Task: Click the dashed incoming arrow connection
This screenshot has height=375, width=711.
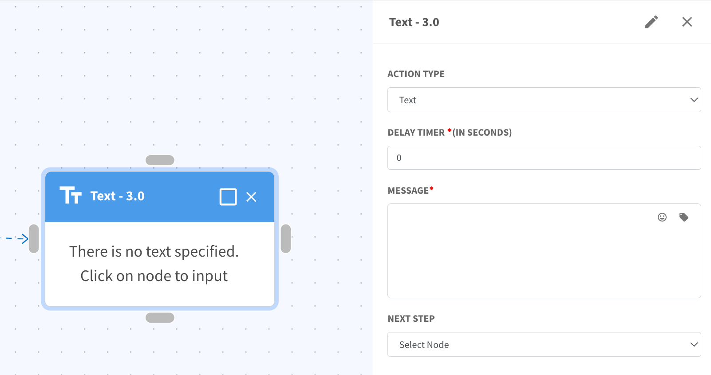Action: (x=14, y=238)
